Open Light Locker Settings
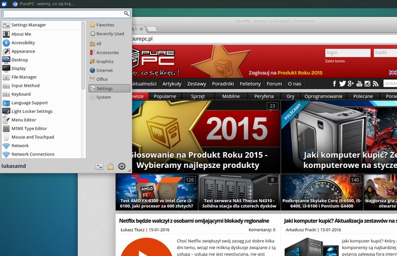 click(x=41, y=112)
